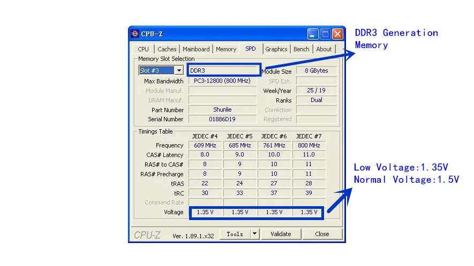Click the arrow of the slot selection combo
This screenshot has width=474, height=266.
tap(179, 71)
